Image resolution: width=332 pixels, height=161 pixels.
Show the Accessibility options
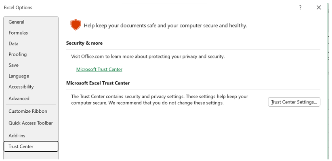click(x=21, y=87)
